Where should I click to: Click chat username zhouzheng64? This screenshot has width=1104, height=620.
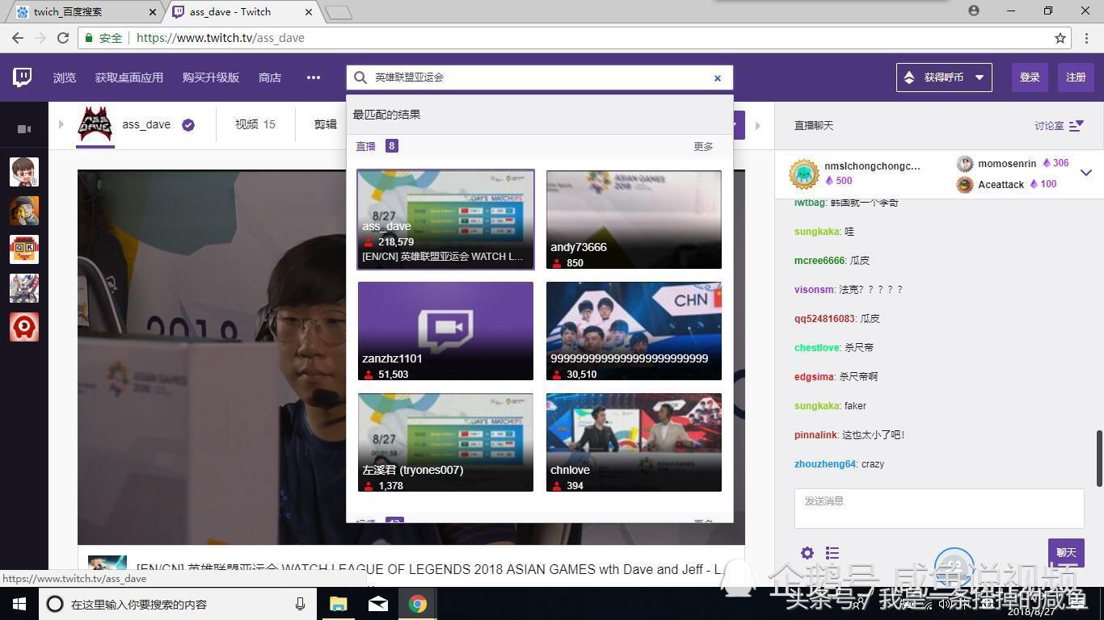click(825, 464)
